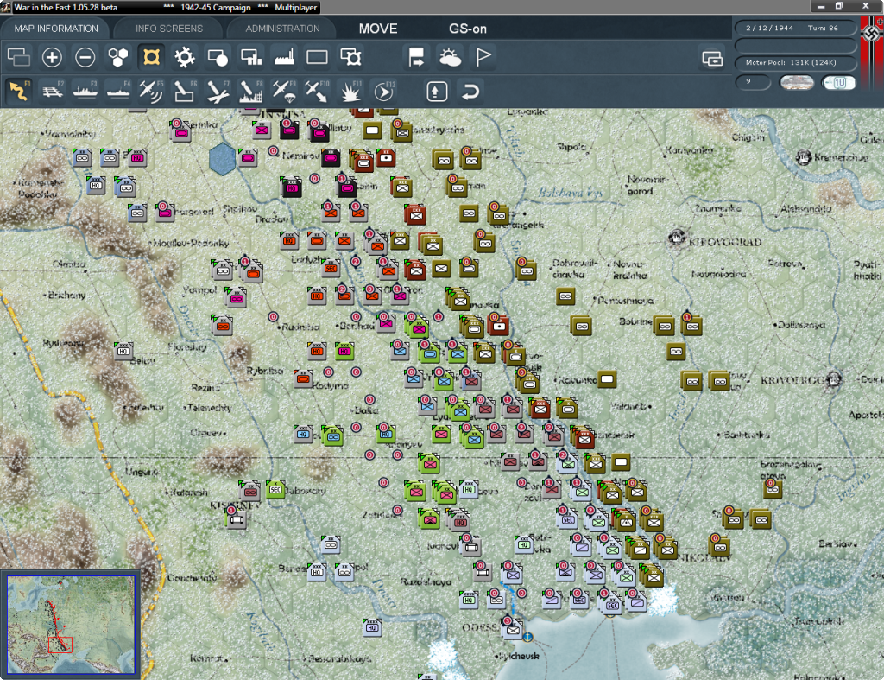Click the date and Turn 86 readout
Image resolution: width=884 pixels, height=680 pixels.
(795, 28)
